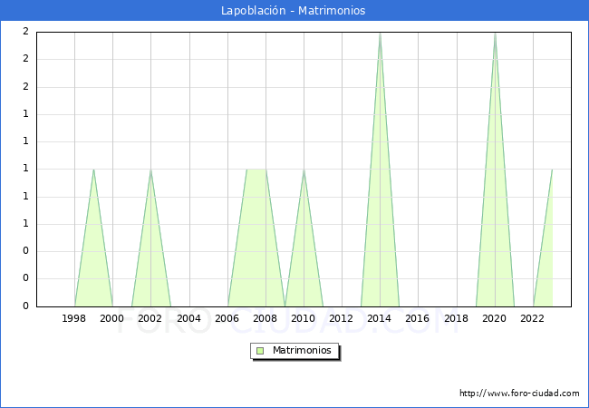
Task: Click the 2022 x-axis label
Action: pyautogui.click(x=533, y=318)
